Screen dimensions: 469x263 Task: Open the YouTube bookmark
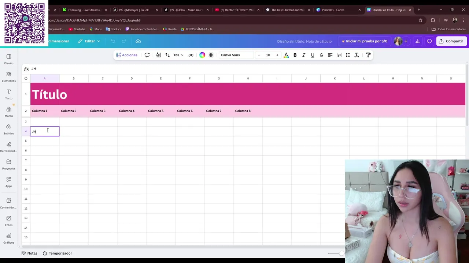77,29
